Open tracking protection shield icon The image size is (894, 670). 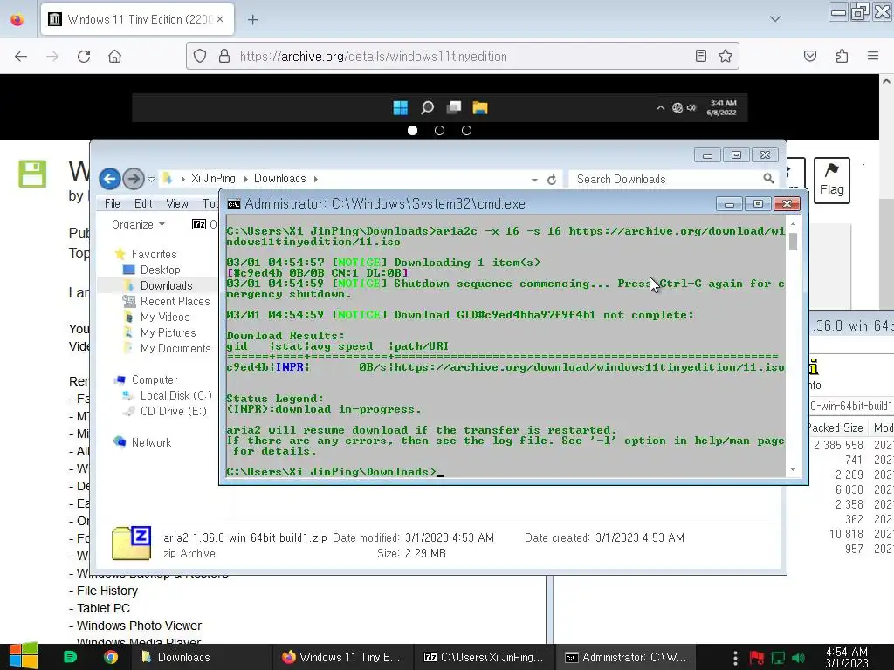pos(200,56)
